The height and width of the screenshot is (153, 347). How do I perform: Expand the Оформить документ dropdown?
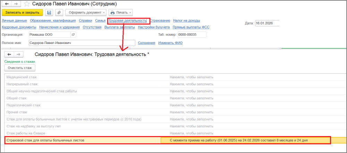[x=86, y=13]
